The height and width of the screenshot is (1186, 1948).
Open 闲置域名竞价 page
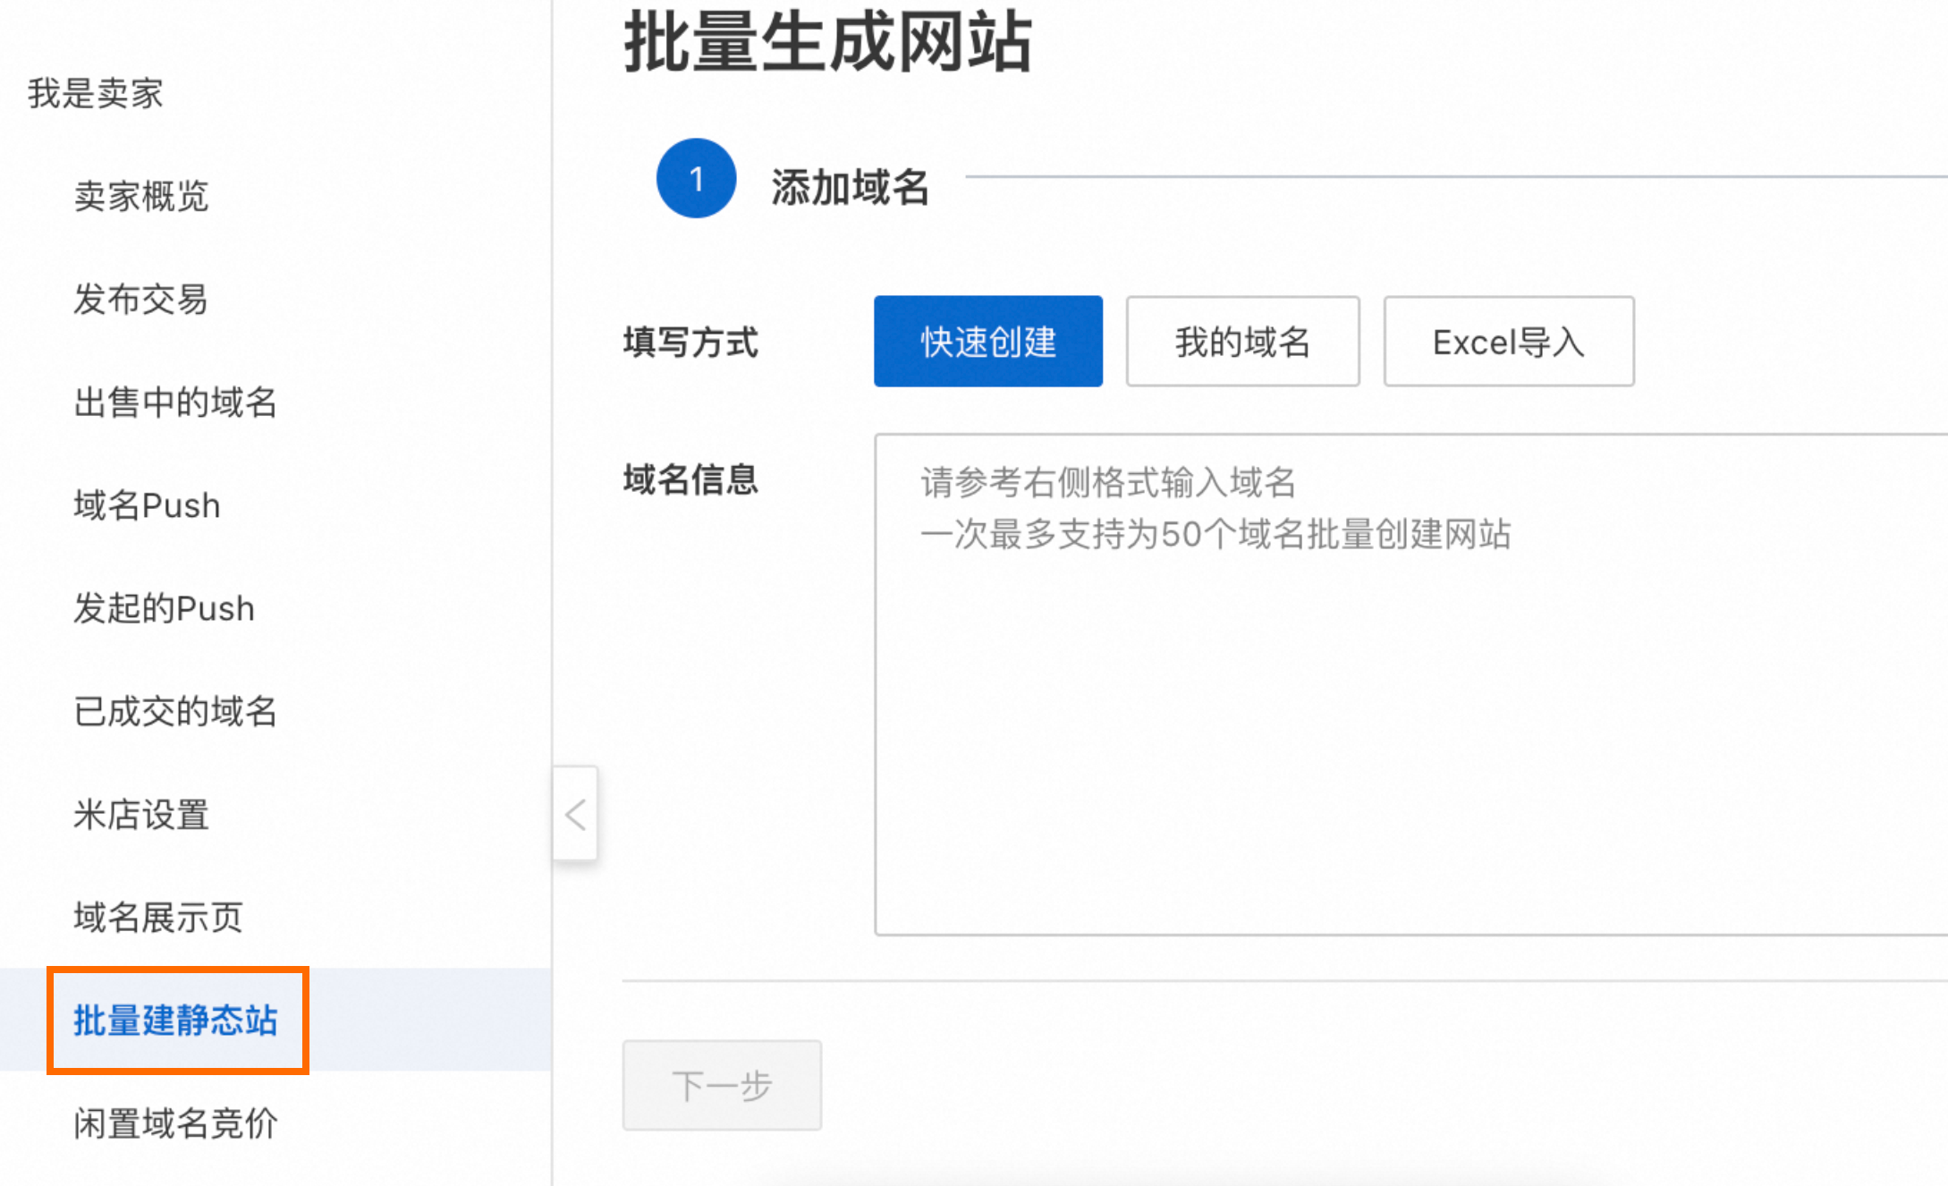[175, 1122]
